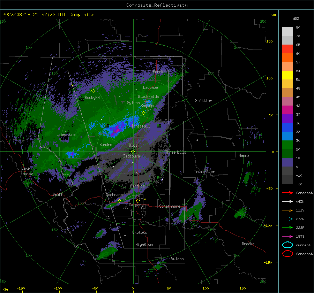
Task: Click the Strathmore label
Action: pyautogui.click(x=170, y=206)
